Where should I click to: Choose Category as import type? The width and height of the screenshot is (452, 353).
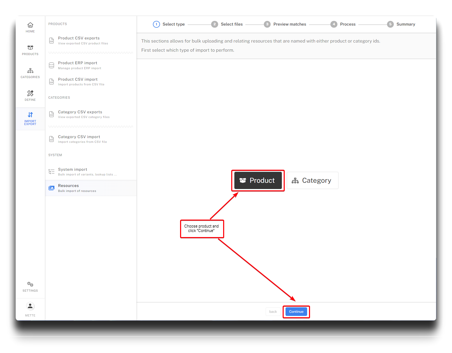pyautogui.click(x=312, y=180)
